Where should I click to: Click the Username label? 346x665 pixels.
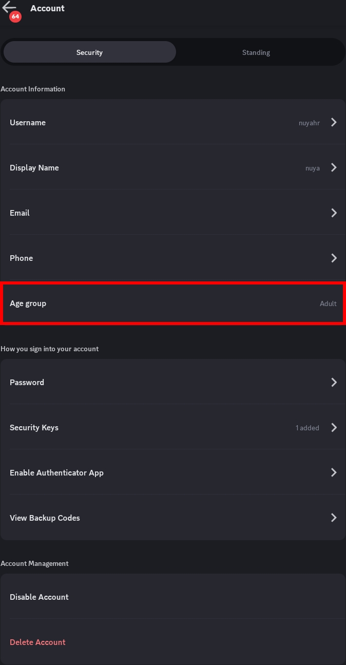(x=28, y=122)
